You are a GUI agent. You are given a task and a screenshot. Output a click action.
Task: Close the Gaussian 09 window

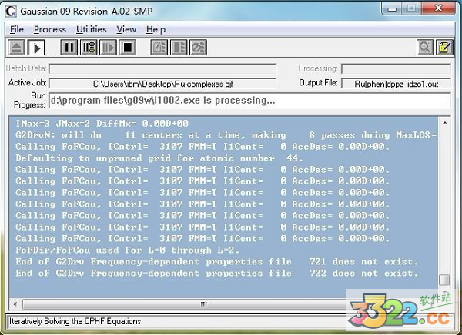coord(438,8)
